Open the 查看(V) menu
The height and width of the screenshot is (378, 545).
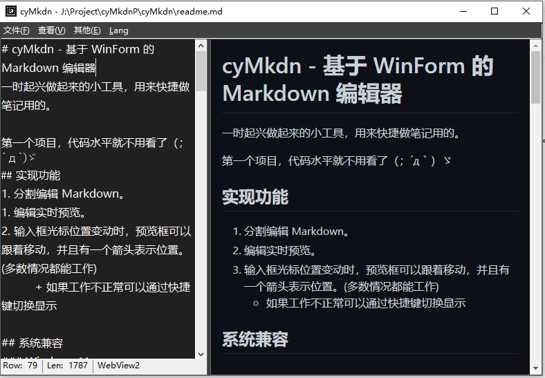coord(51,30)
